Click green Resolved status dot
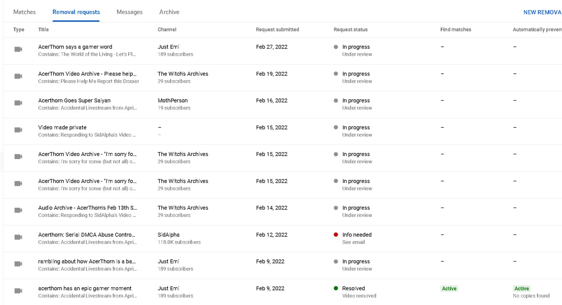Image resolution: width=562 pixels, height=305 pixels. [x=336, y=288]
